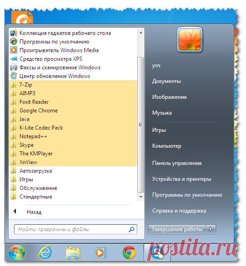The height and width of the screenshot is (266, 246).
Task: Open Панель управления
Action: click(x=177, y=163)
